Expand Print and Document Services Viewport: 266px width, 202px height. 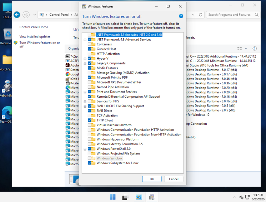(x=85, y=92)
